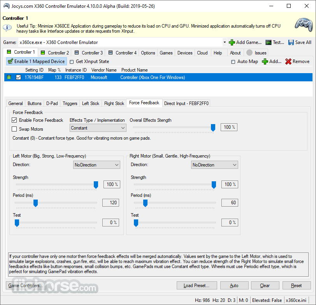Open the Test monitor icon

(x=268, y=42)
